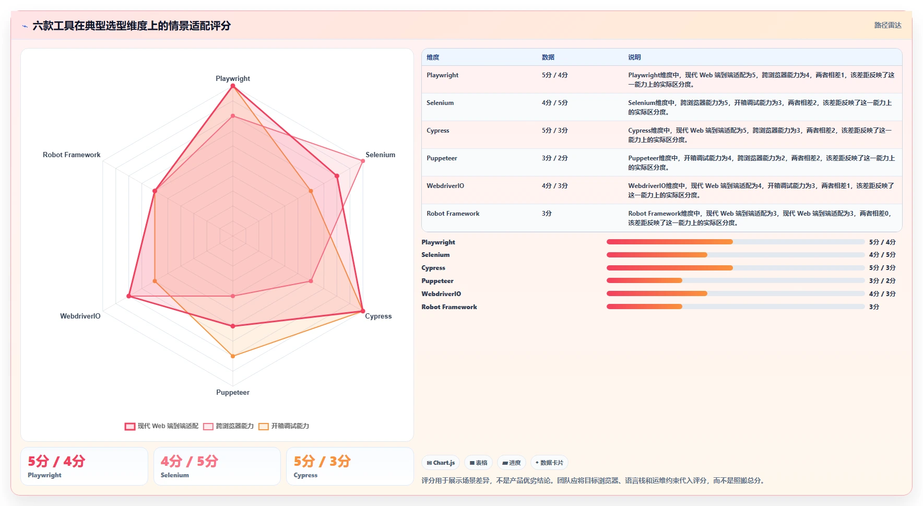Click the Playwright progress bar

point(735,242)
